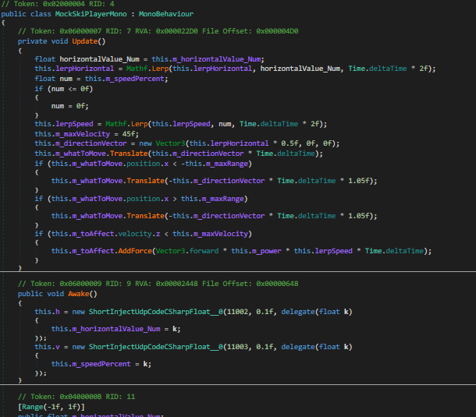Click m_speedPercent inside the Awake delegate
The height and width of the screenshot is (417, 476).
[101, 364]
